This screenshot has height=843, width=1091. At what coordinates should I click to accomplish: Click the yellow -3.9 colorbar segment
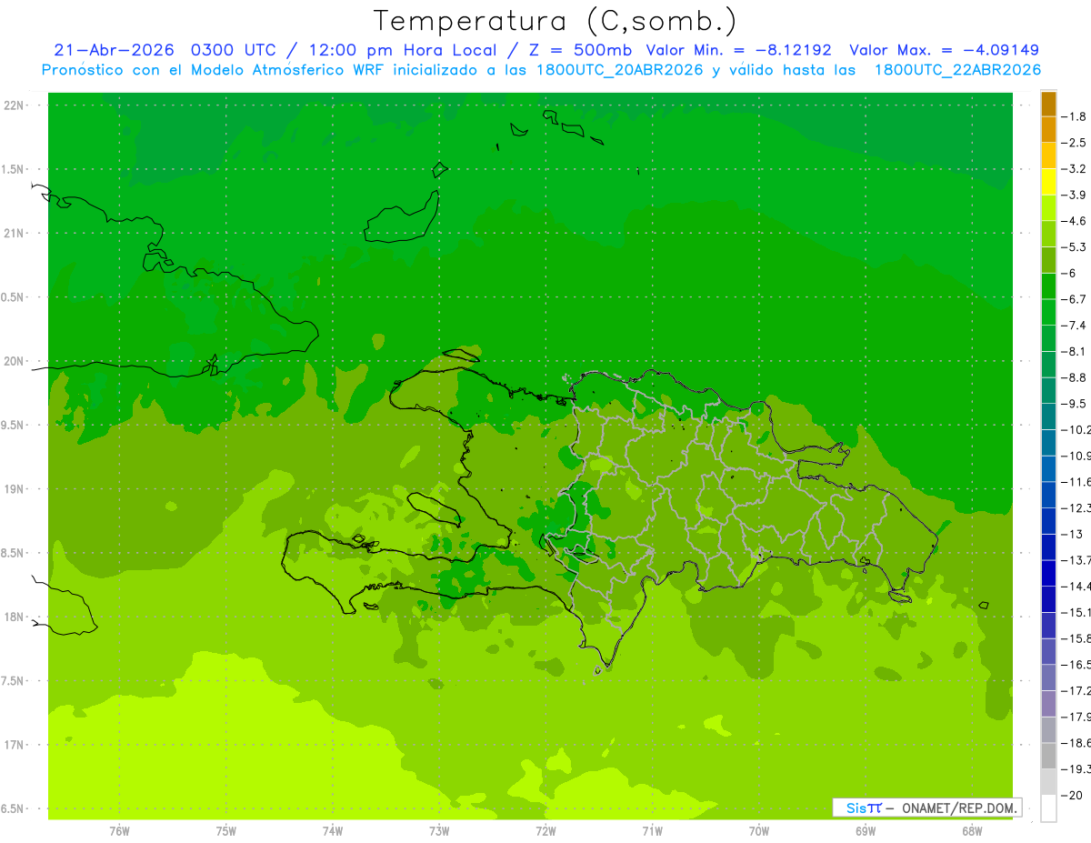point(1048,182)
